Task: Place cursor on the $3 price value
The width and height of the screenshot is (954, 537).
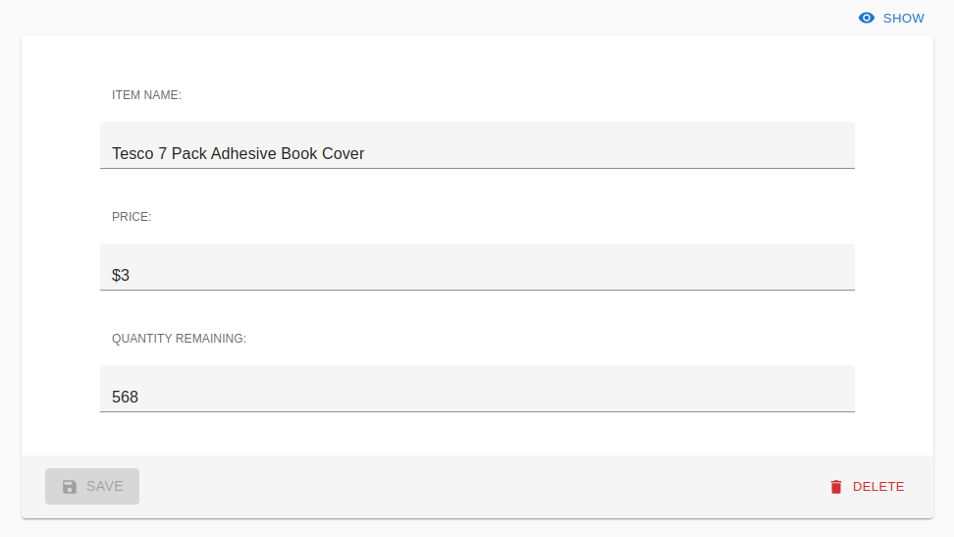Action: [121, 275]
